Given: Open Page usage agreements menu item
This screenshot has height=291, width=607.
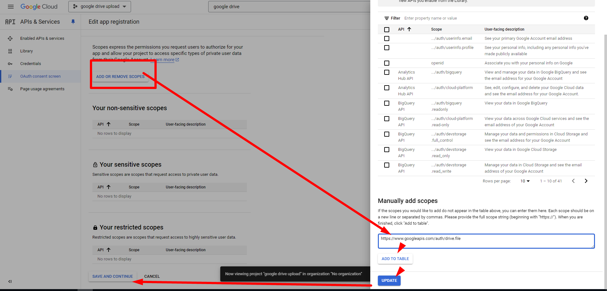Looking at the screenshot, I should pos(42,89).
